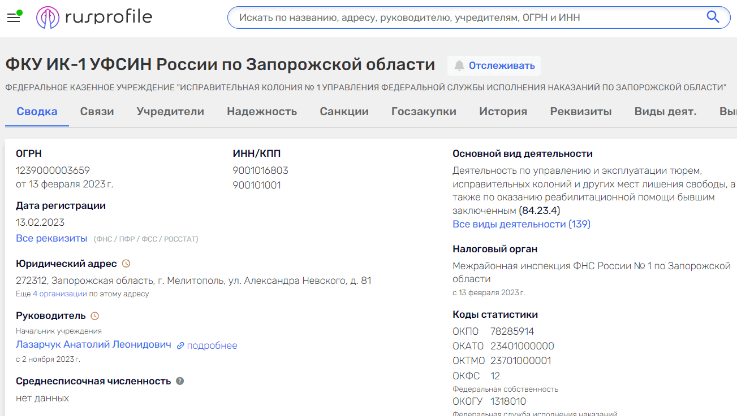Switch to the История tab

coord(503,111)
